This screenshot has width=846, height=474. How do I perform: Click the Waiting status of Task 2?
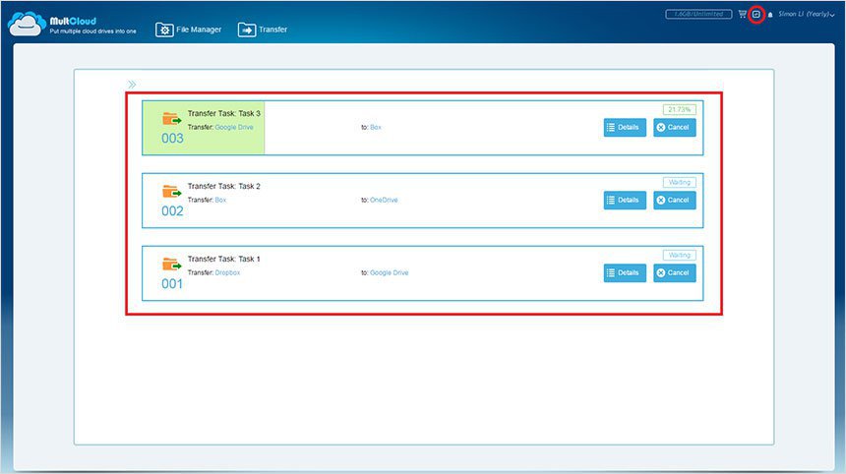pos(680,182)
